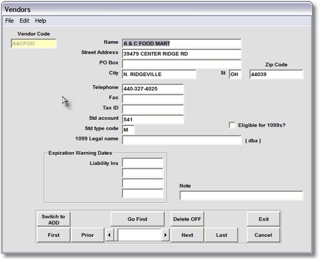The height and width of the screenshot is (261, 320).
Task: Click the Delete OFF button
Action: pos(187,219)
